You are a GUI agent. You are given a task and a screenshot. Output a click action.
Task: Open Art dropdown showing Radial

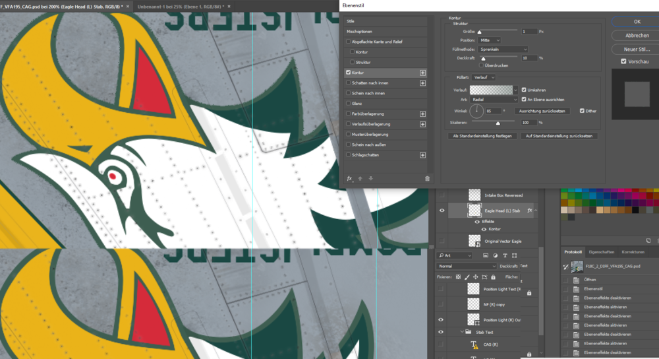pos(494,100)
